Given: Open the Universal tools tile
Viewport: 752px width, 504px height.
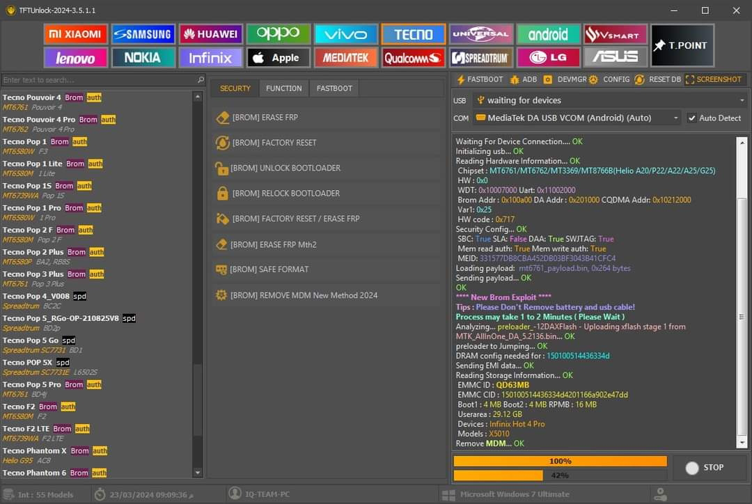Looking at the screenshot, I should coord(481,34).
